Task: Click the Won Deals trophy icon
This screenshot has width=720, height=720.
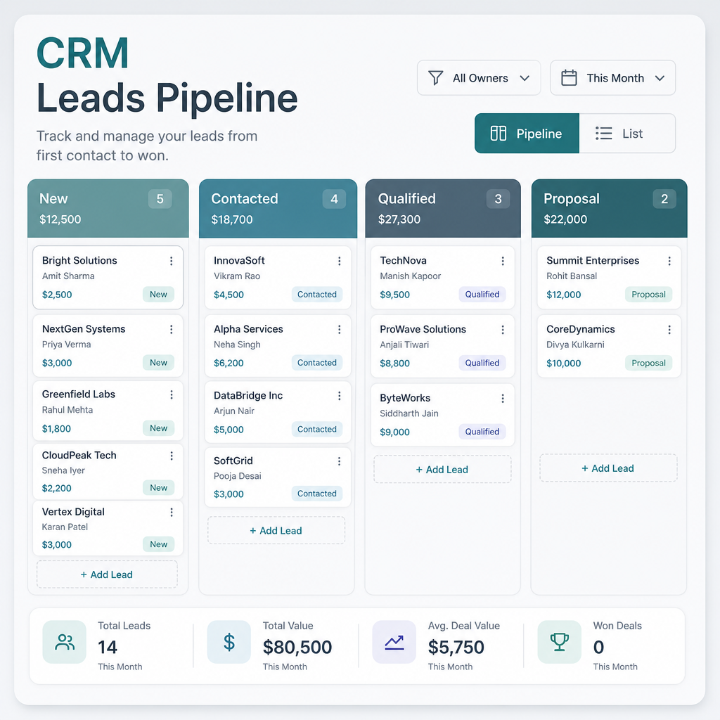Action: point(559,642)
